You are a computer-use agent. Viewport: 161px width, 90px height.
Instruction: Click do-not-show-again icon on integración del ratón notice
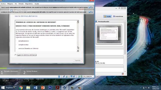coord(92,12)
